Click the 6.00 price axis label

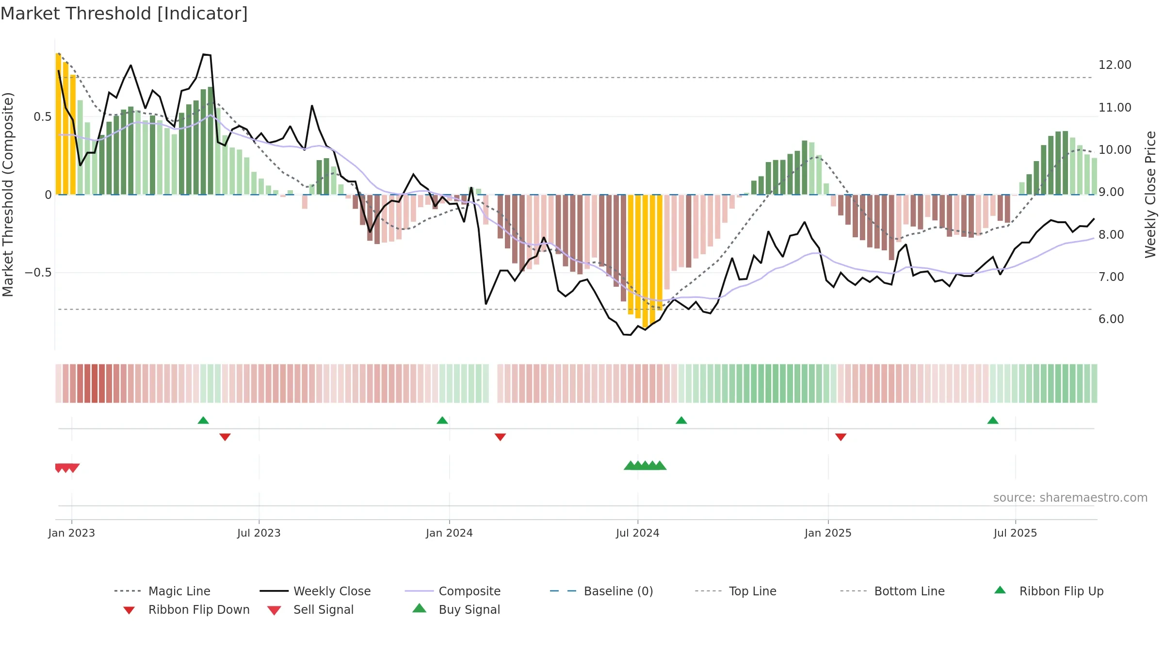click(x=1111, y=319)
